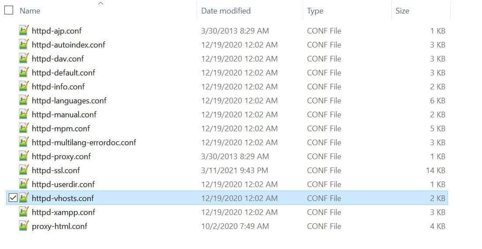
Task: Sort files by Date modified column
Action: click(226, 11)
